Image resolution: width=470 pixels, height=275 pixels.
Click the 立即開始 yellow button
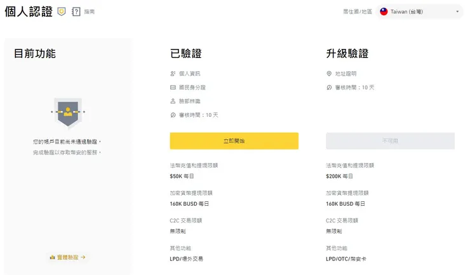(x=234, y=141)
